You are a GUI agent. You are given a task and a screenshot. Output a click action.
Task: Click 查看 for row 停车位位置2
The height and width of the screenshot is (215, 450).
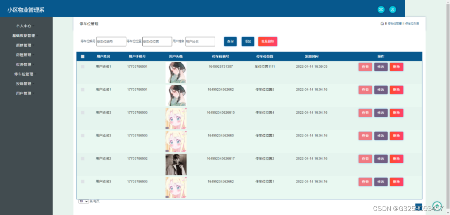pyautogui.click(x=365, y=159)
